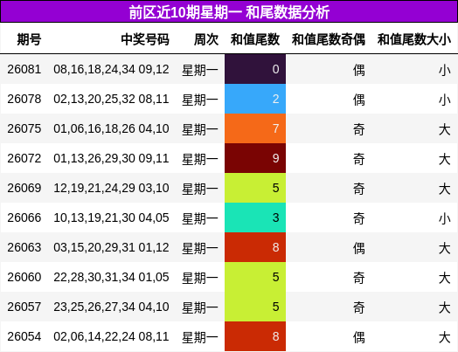
Task: Click the sum-tail cell 5 in row 26060
Action: pos(255,277)
